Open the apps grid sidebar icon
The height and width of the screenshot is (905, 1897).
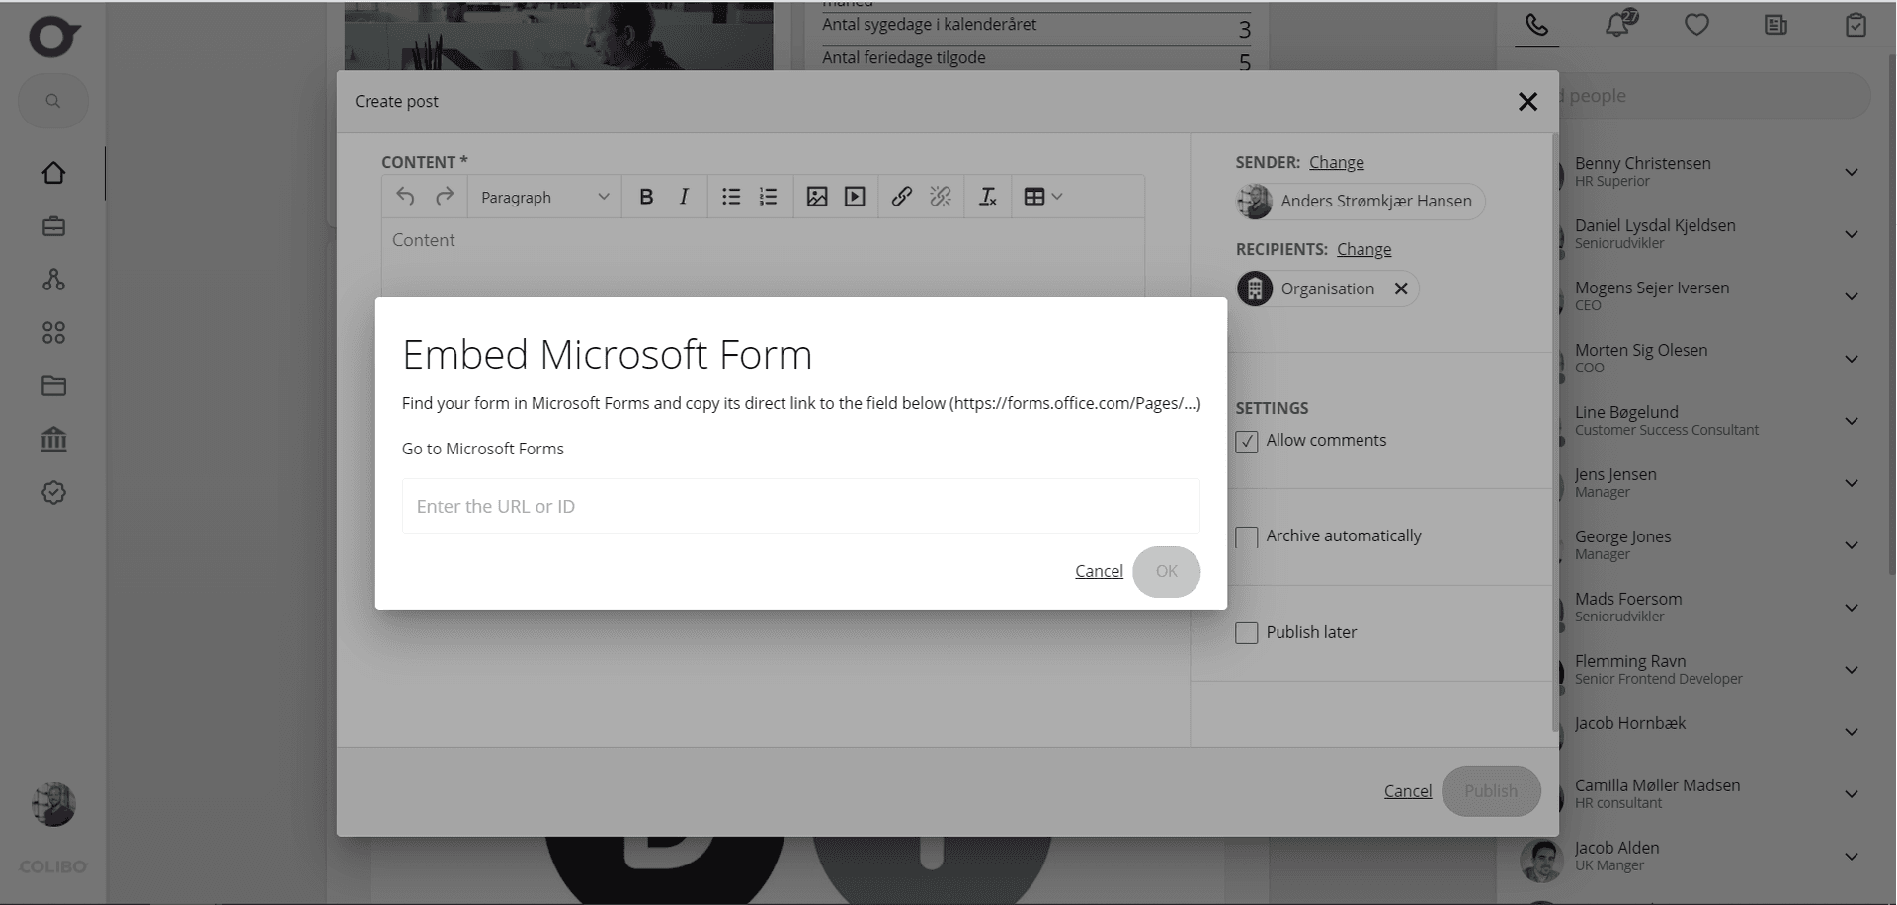click(x=53, y=333)
